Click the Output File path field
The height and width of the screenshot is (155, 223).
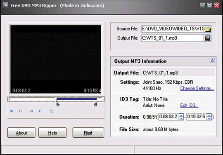click(173, 38)
